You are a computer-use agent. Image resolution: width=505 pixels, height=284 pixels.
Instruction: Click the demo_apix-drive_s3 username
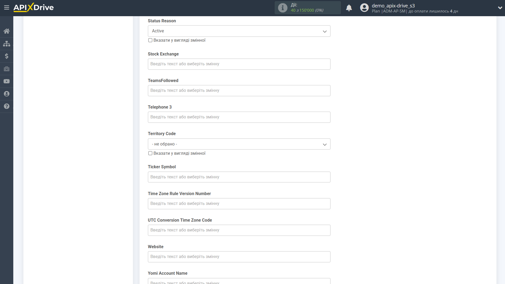click(393, 6)
